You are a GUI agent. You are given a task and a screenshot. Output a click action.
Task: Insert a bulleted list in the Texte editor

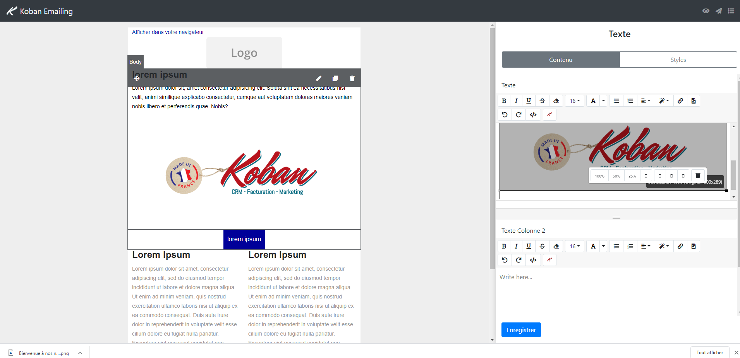(x=616, y=101)
